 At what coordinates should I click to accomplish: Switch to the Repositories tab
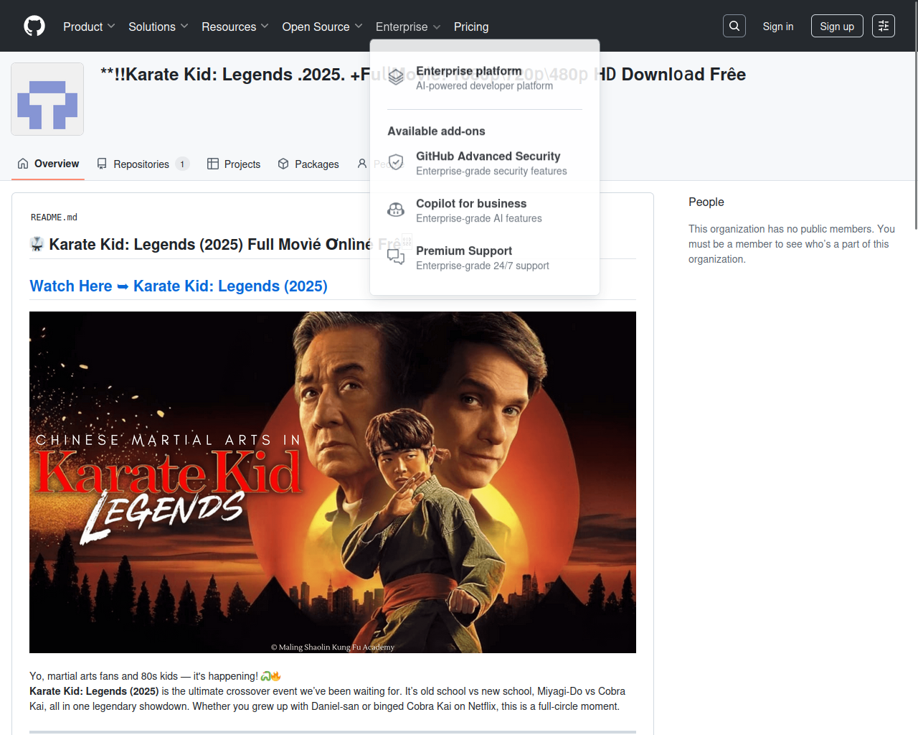pyautogui.click(x=142, y=164)
